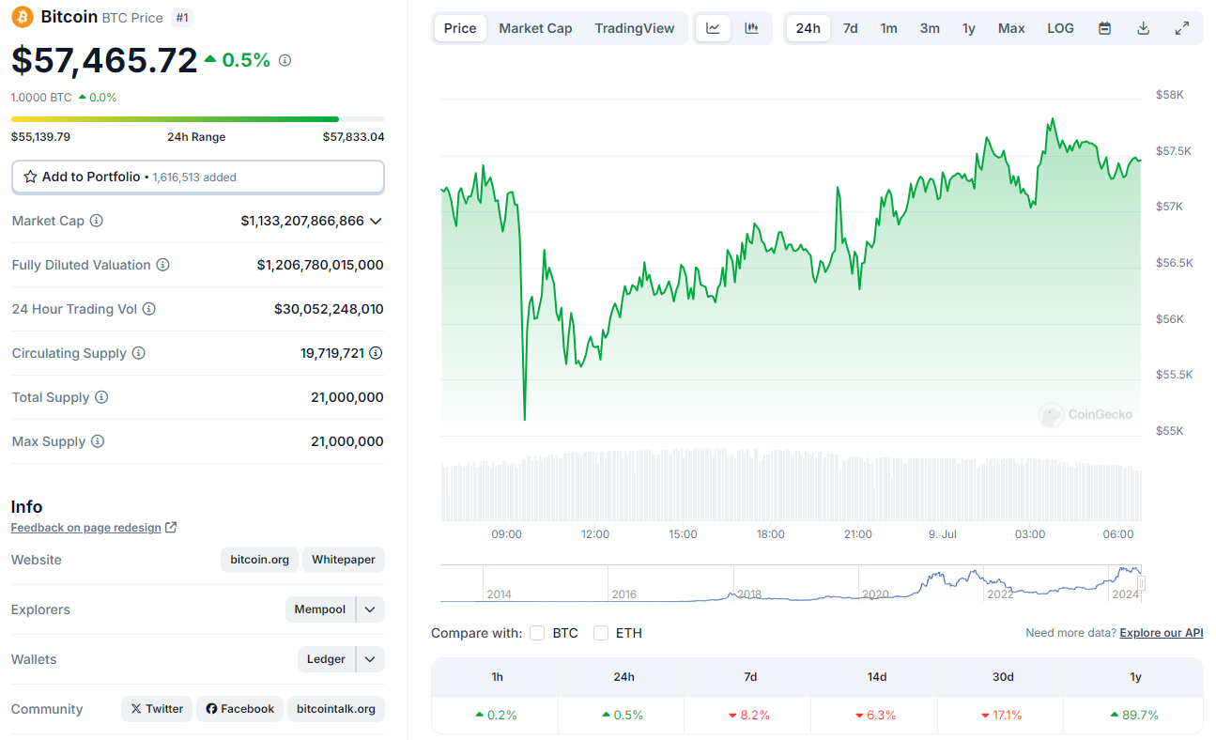Click the right handle of the chart navigator
This screenshot has height=740, width=1216.
(x=1142, y=583)
